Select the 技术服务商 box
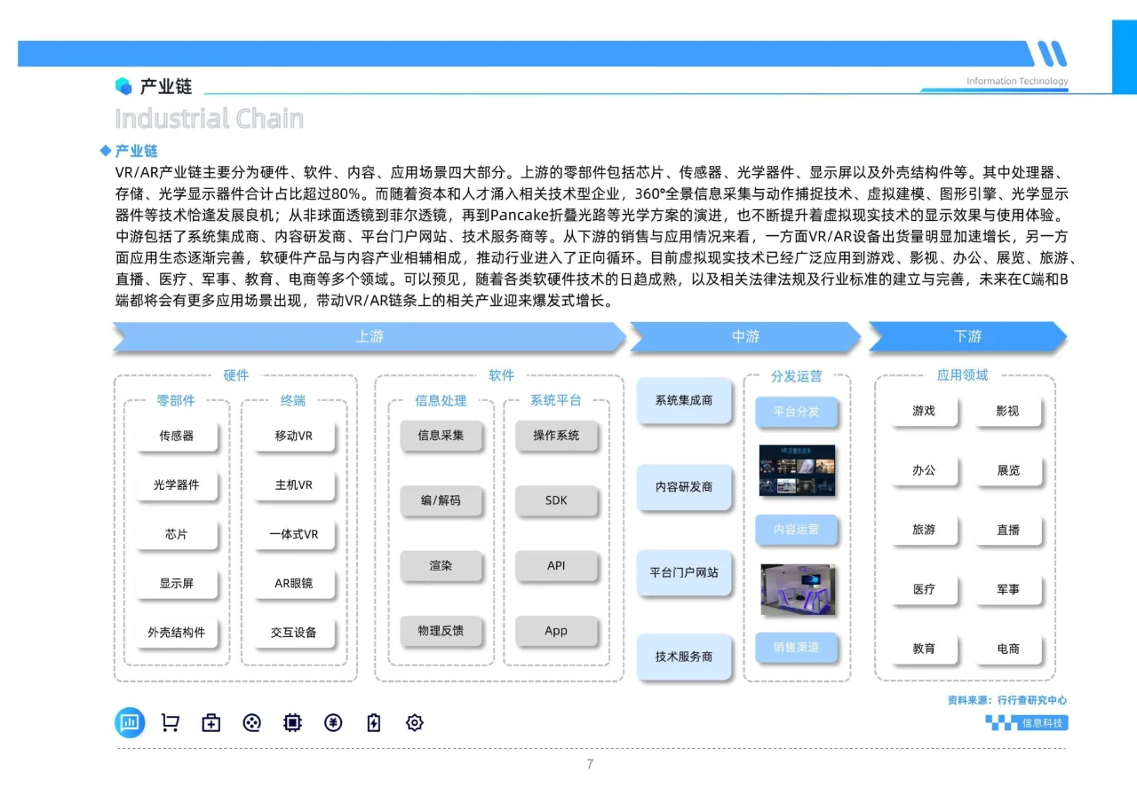This screenshot has width=1137, height=803. (684, 657)
